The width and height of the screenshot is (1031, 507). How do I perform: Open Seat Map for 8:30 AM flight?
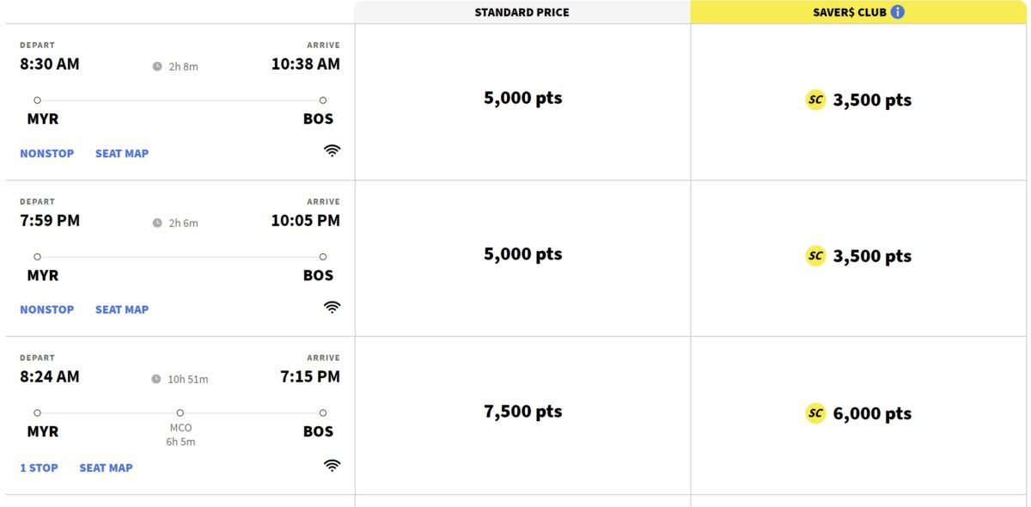pyautogui.click(x=122, y=153)
